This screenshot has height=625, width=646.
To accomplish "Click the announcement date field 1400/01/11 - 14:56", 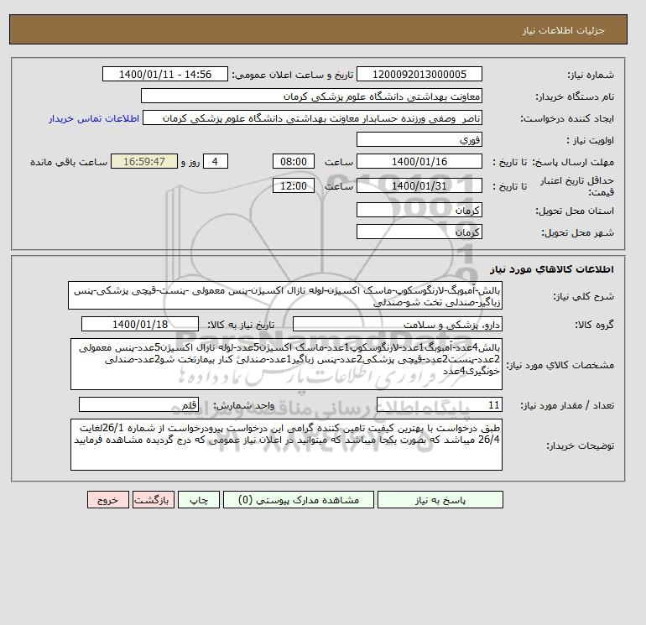I will pyautogui.click(x=164, y=74).
